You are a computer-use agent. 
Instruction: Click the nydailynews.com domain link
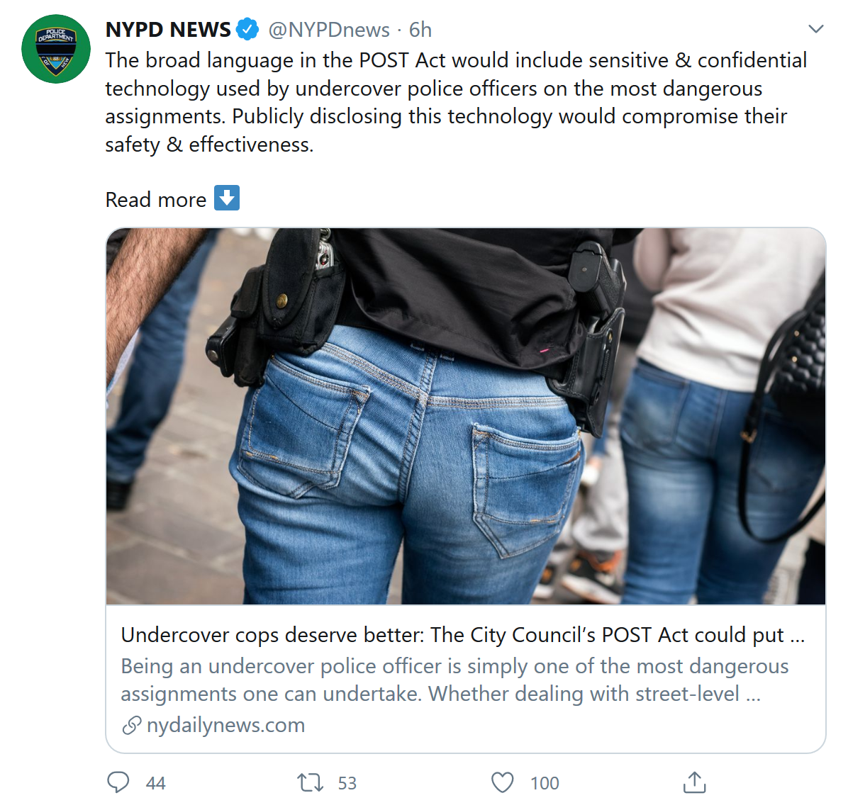pos(225,725)
